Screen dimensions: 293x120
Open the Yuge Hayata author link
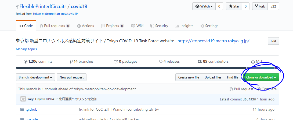pos(36,99)
